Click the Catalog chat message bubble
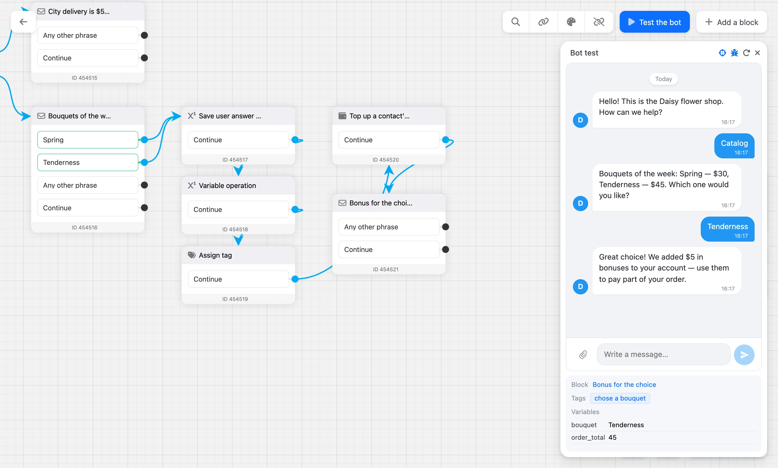Viewport: 778px width, 468px height. [x=734, y=146]
